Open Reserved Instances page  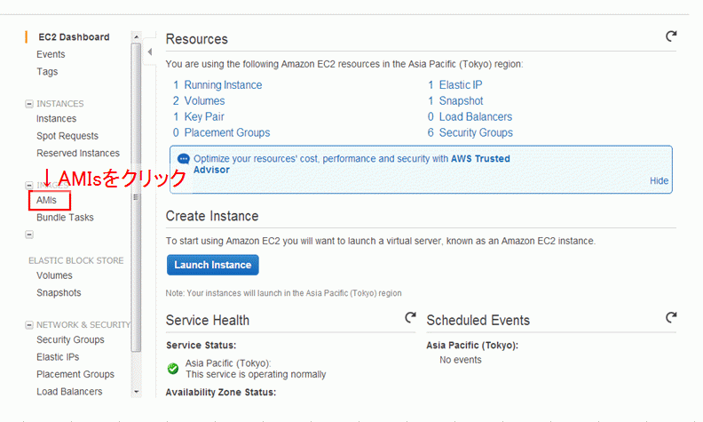click(x=78, y=153)
